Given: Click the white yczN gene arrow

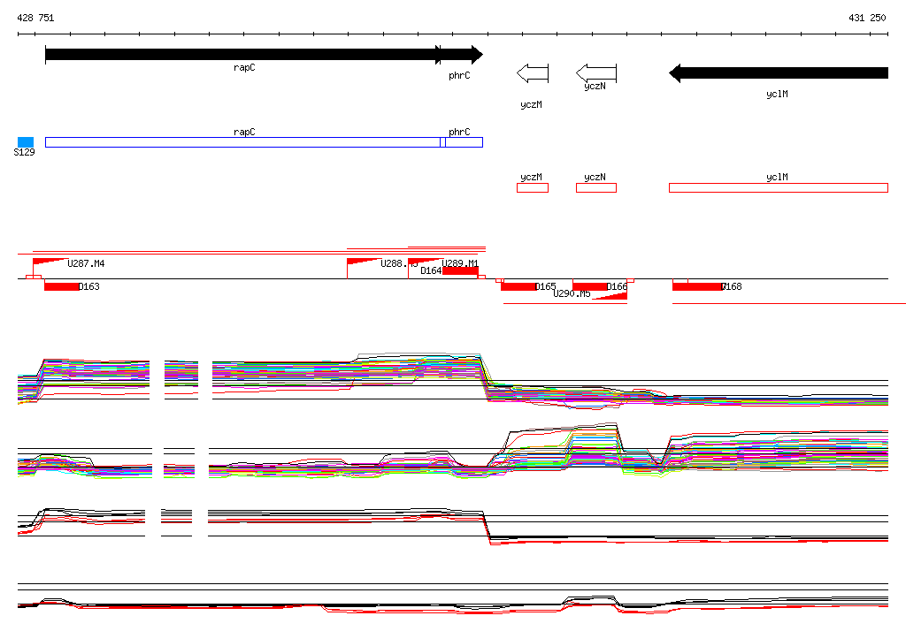Looking at the screenshot, I should (x=596, y=73).
